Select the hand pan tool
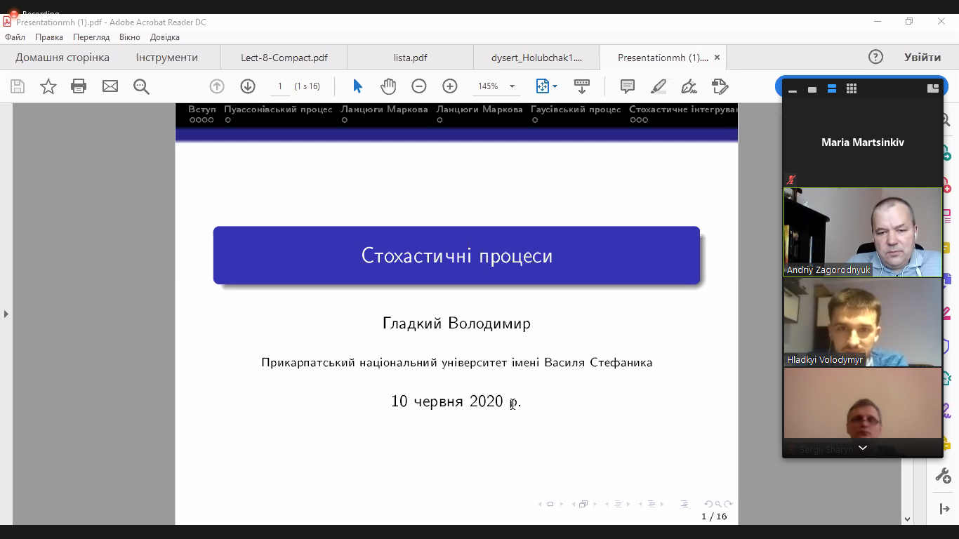959x539 pixels. (x=388, y=86)
